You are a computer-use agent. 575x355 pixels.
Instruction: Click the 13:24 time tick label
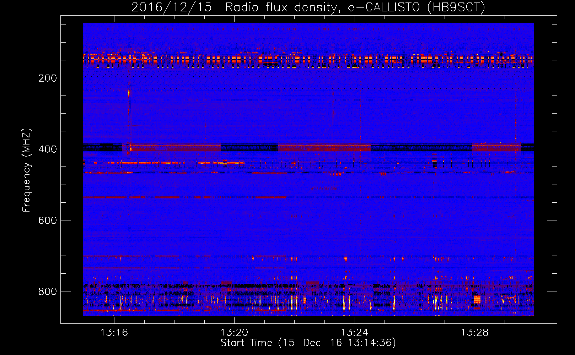(x=355, y=333)
